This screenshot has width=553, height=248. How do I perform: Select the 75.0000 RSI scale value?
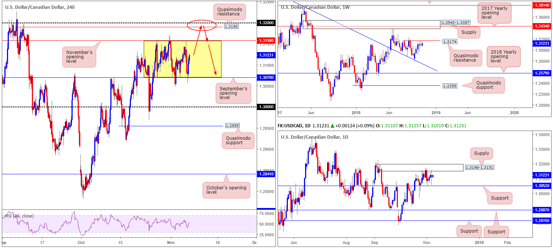tap(267, 213)
